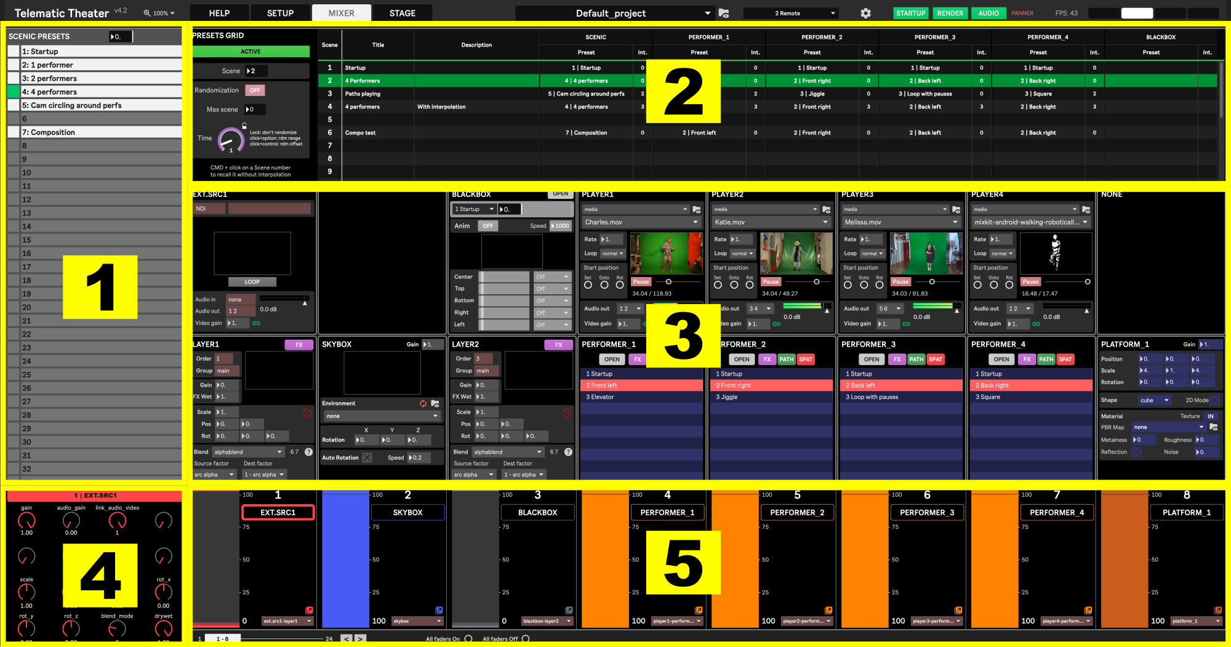
Task: Click PLAYER1 Pause button
Action: click(x=641, y=282)
